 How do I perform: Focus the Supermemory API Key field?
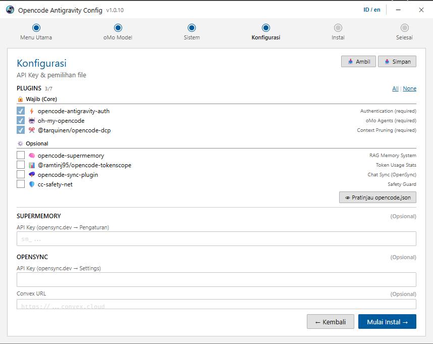(216, 239)
